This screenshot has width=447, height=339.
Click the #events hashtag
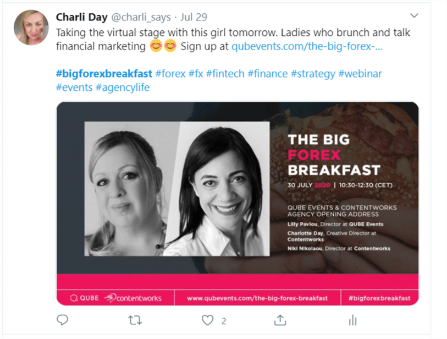click(74, 88)
